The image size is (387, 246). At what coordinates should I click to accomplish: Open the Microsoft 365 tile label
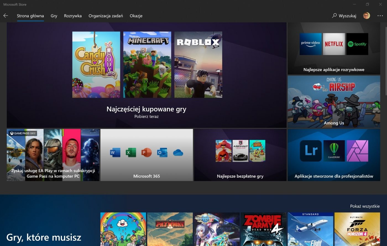coord(147,176)
